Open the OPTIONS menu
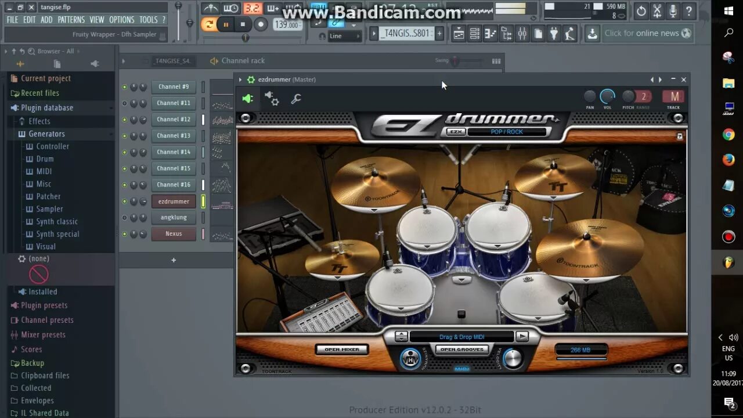 pos(122,20)
